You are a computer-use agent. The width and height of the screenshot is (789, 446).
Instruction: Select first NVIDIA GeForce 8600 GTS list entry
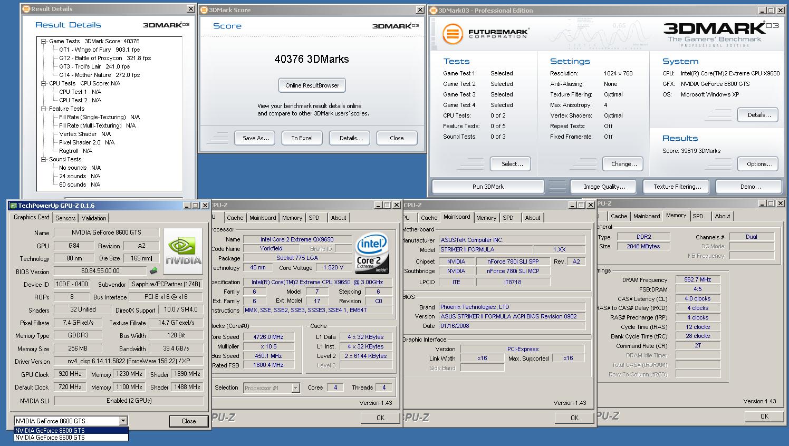[71, 431]
